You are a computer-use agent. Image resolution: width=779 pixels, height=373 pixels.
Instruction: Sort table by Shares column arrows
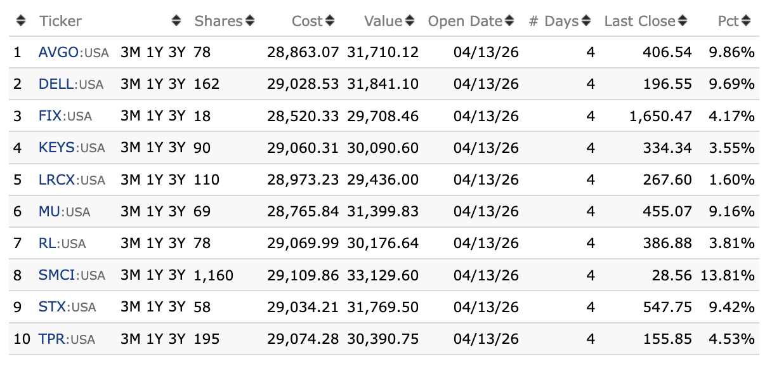click(x=250, y=21)
